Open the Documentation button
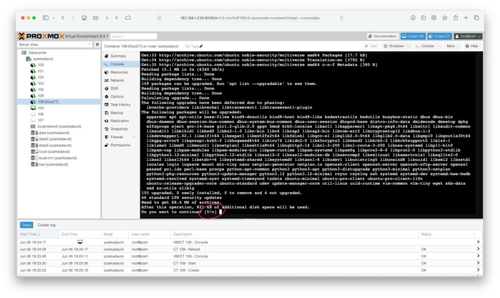The image size is (500, 298). point(382,36)
